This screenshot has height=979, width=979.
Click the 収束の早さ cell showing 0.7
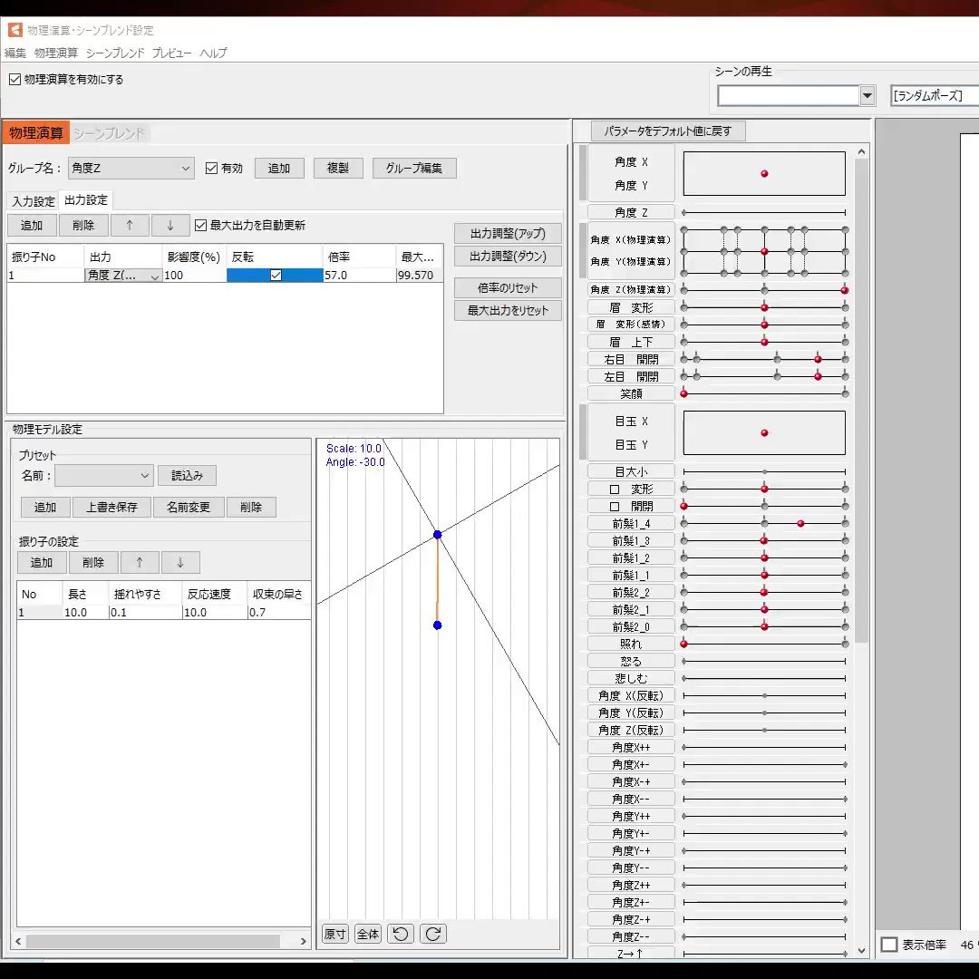tap(279, 613)
